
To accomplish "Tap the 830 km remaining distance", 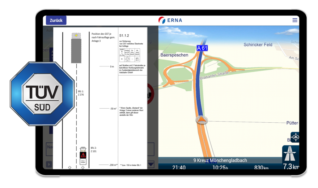I will [262, 167].
